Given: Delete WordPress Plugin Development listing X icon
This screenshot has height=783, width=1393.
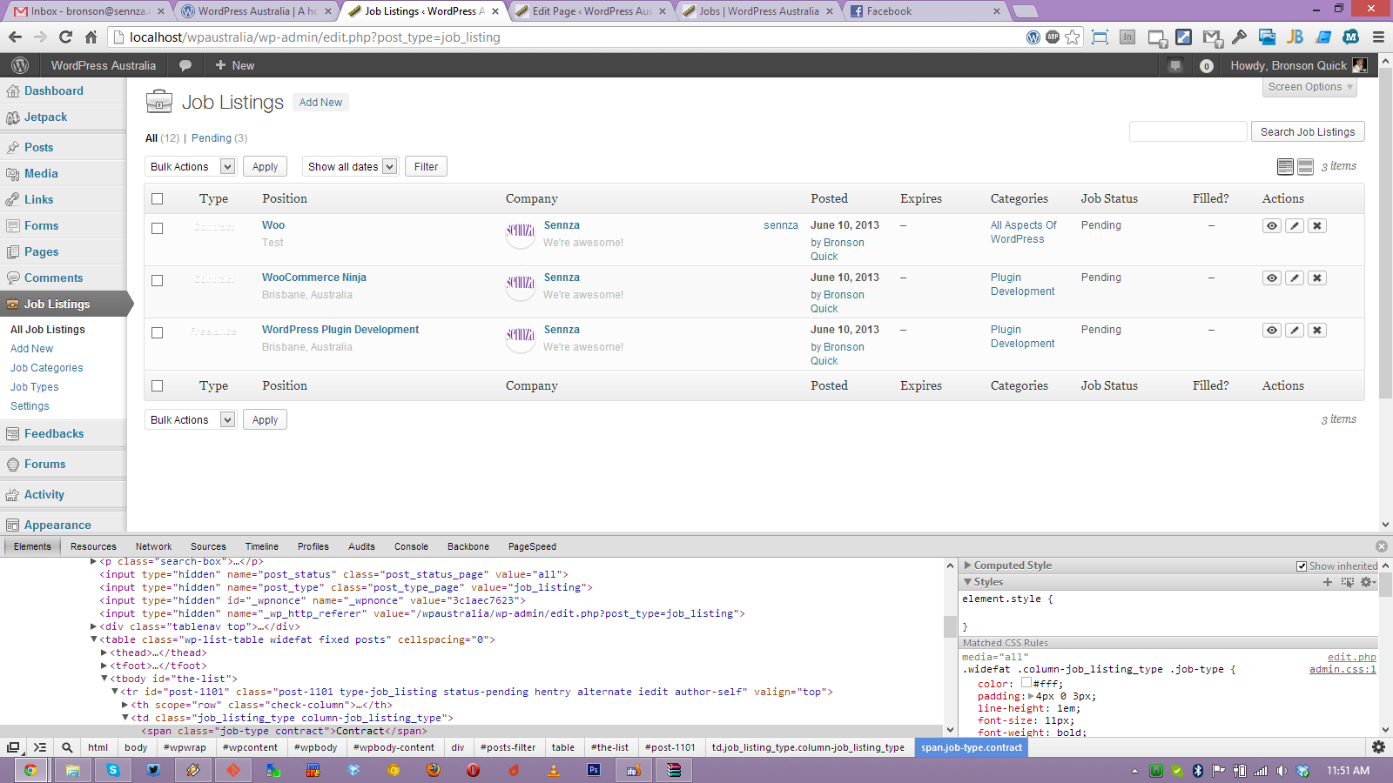Looking at the screenshot, I should tap(1317, 331).
